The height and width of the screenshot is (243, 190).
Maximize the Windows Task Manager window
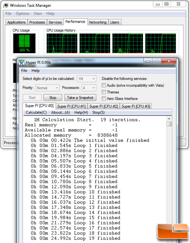pyautogui.click(x=167, y=4)
